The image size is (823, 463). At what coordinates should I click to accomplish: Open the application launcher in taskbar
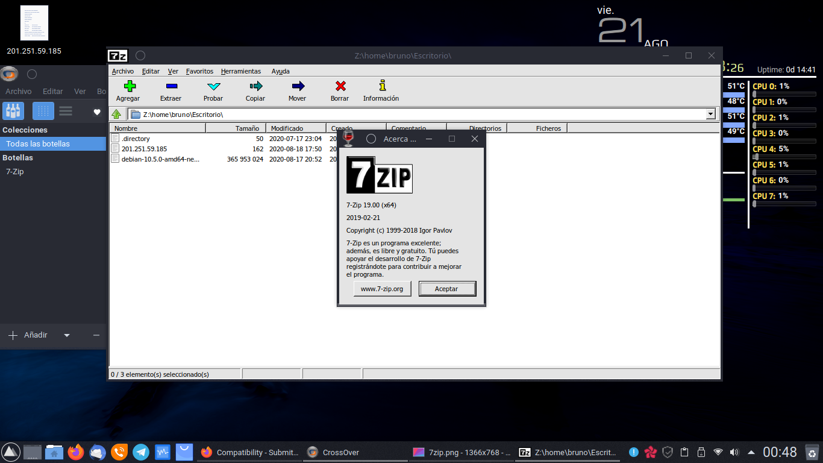click(x=10, y=452)
